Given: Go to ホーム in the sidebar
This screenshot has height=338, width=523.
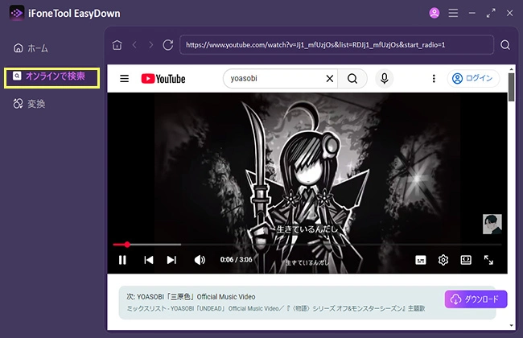Looking at the screenshot, I should point(31,48).
